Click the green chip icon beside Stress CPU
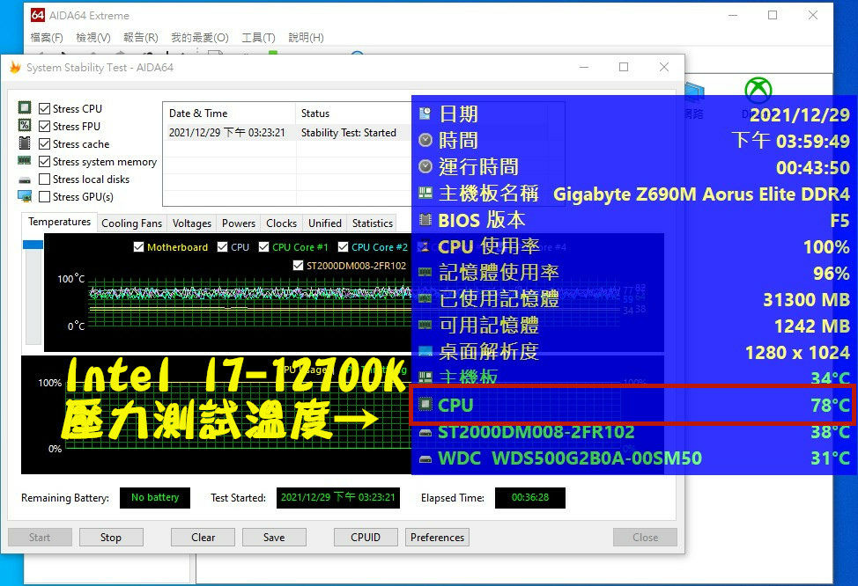The height and width of the screenshot is (586, 858). 25,107
